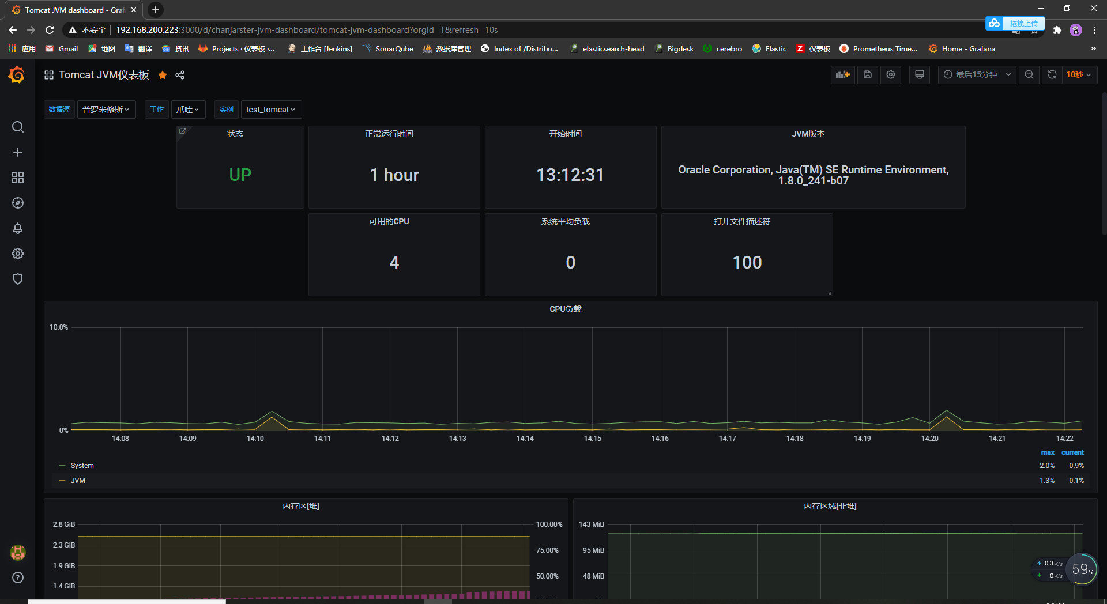This screenshot has height=604, width=1107.
Task: Open the cerebro bookmark
Action: click(x=723, y=48)
